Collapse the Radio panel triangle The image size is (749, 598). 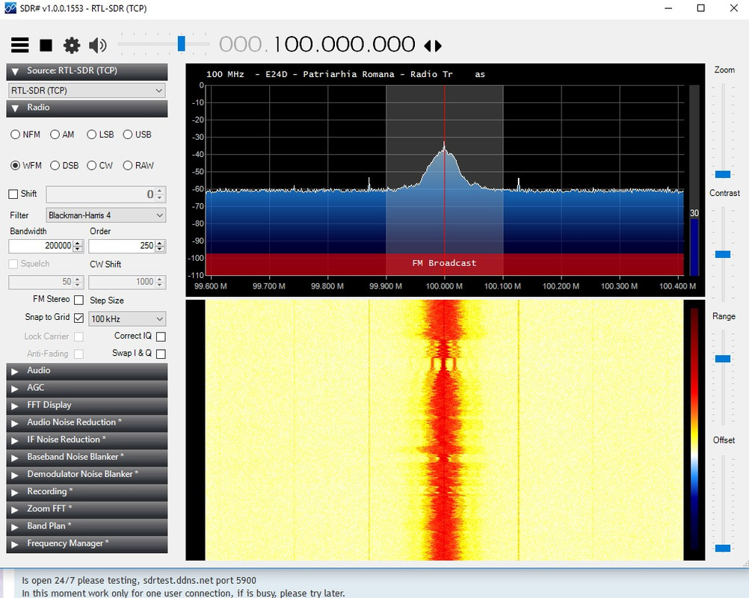(x=15, y=108)
